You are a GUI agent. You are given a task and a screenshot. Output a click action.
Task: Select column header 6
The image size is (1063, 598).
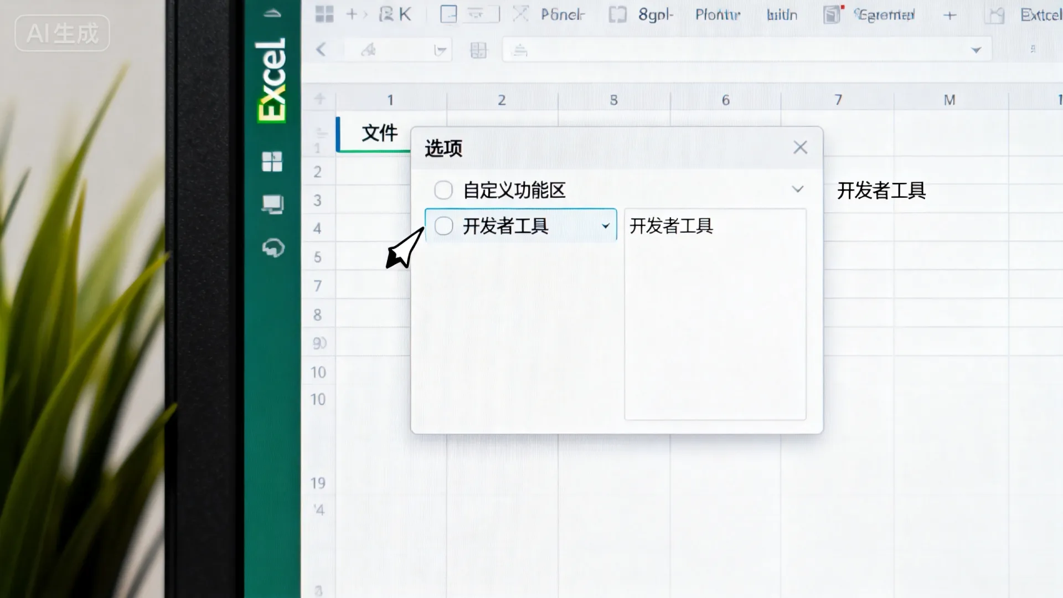pos(725,100)
